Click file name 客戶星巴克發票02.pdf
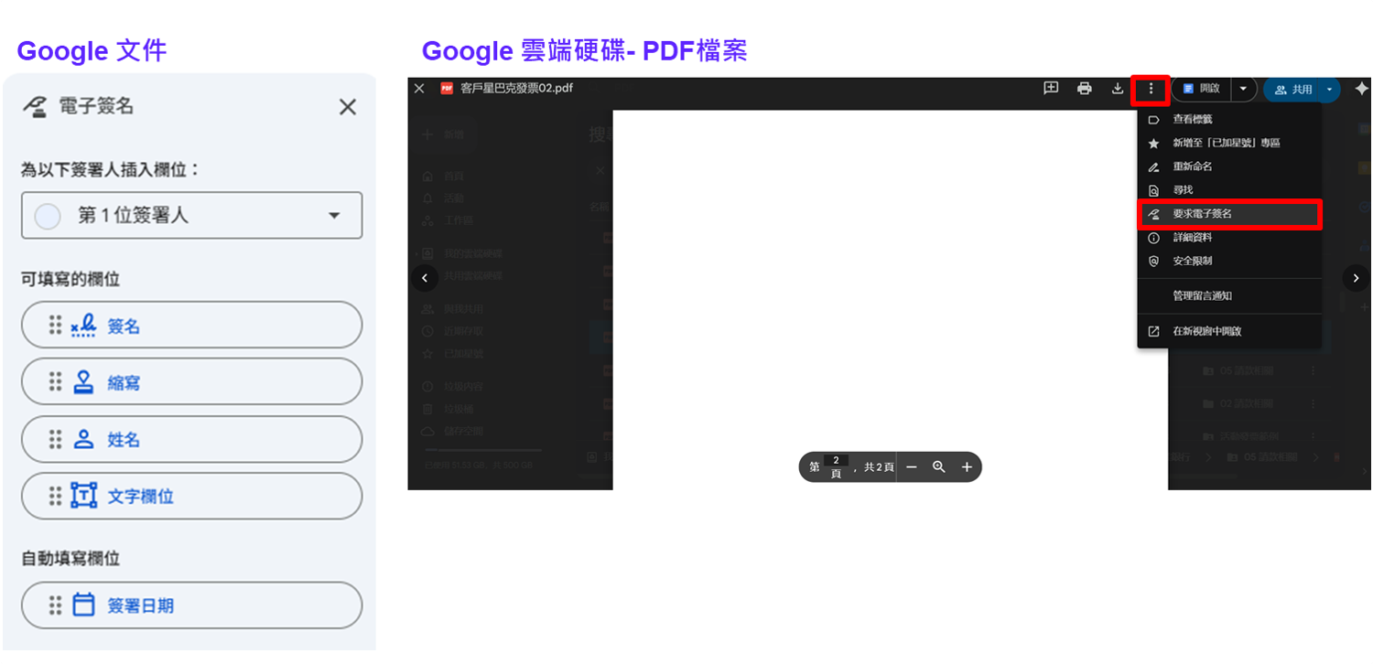Image resolution: width=1373 pixels, height=664 pixels. 516,89
